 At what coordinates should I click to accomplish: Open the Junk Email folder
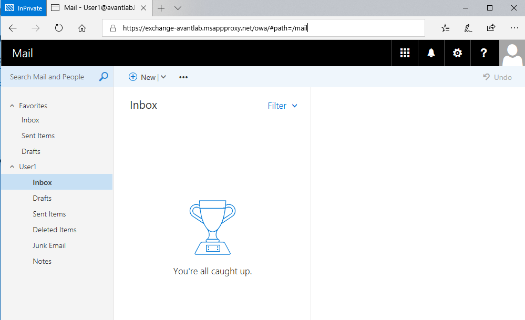pos(49,245)
